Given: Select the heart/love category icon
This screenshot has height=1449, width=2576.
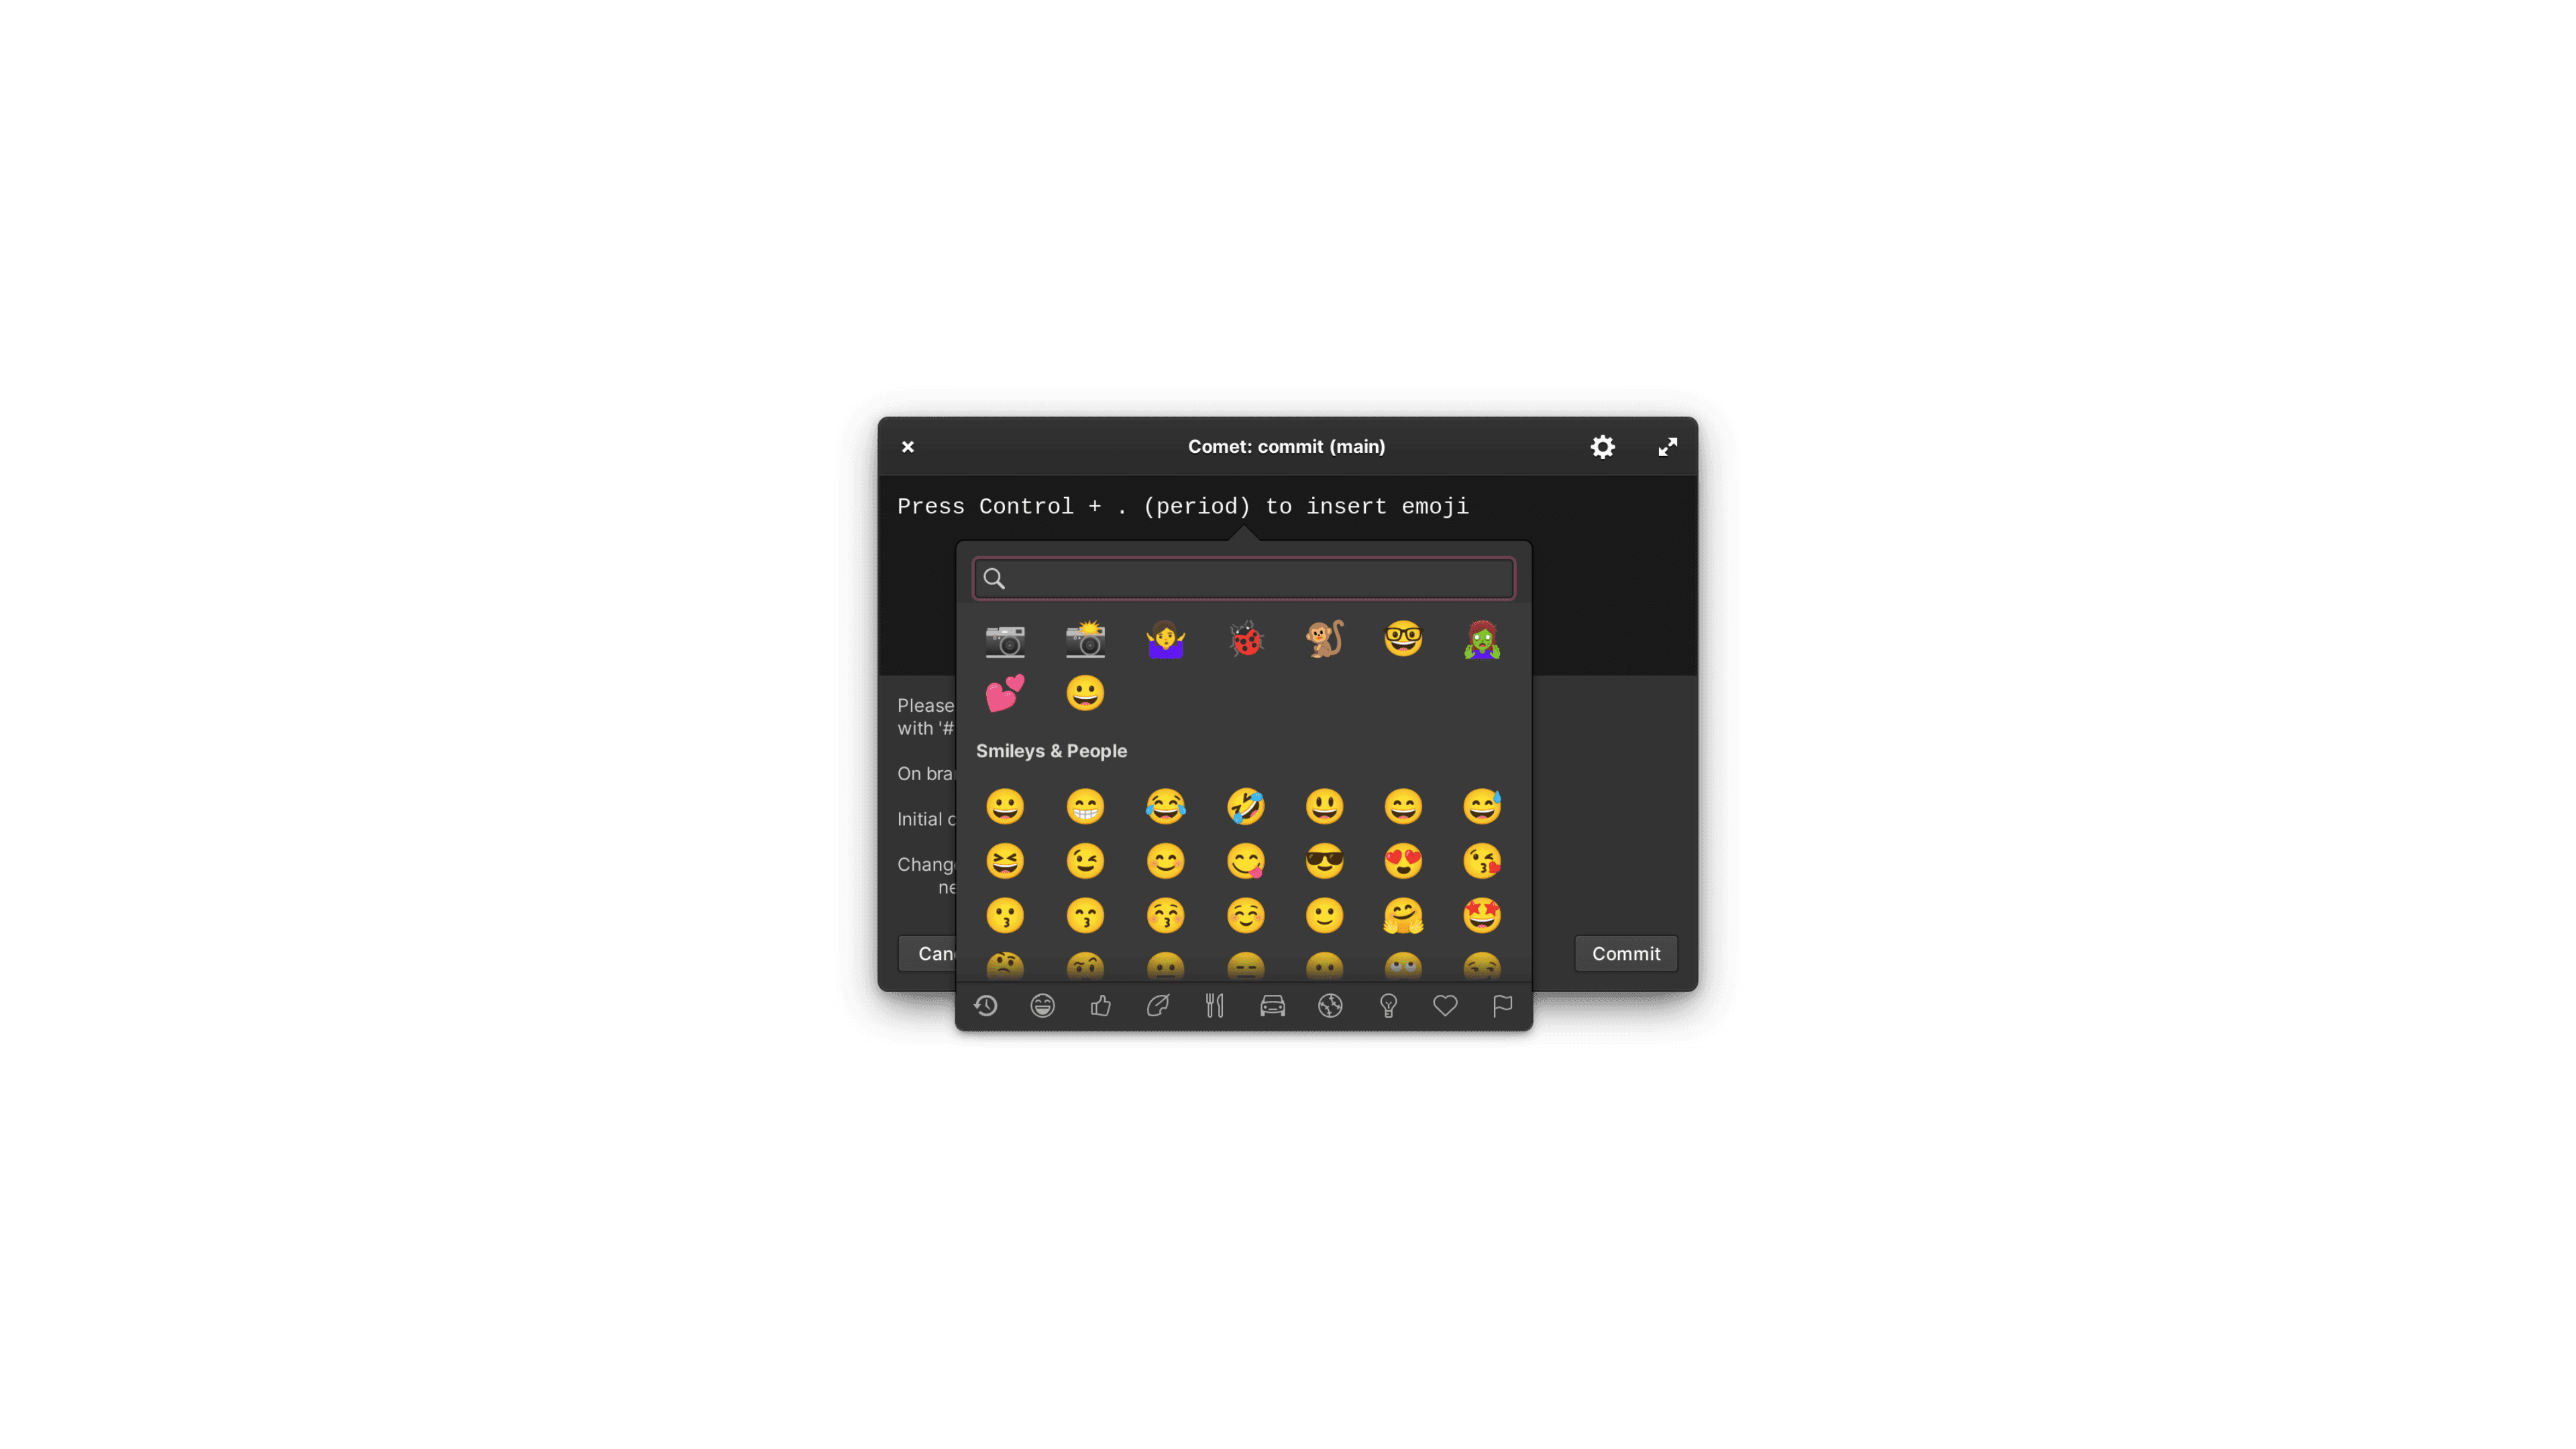Looking at the screenshot, I should (1446, 1005).
